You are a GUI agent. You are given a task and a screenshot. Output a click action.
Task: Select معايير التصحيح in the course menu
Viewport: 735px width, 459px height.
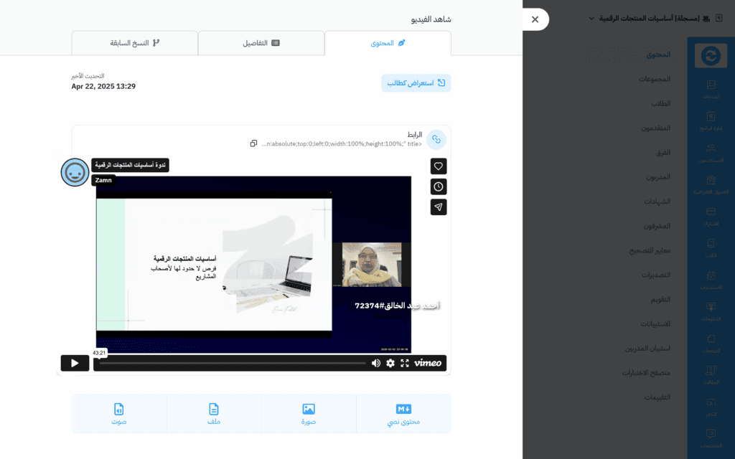[650, 250]
